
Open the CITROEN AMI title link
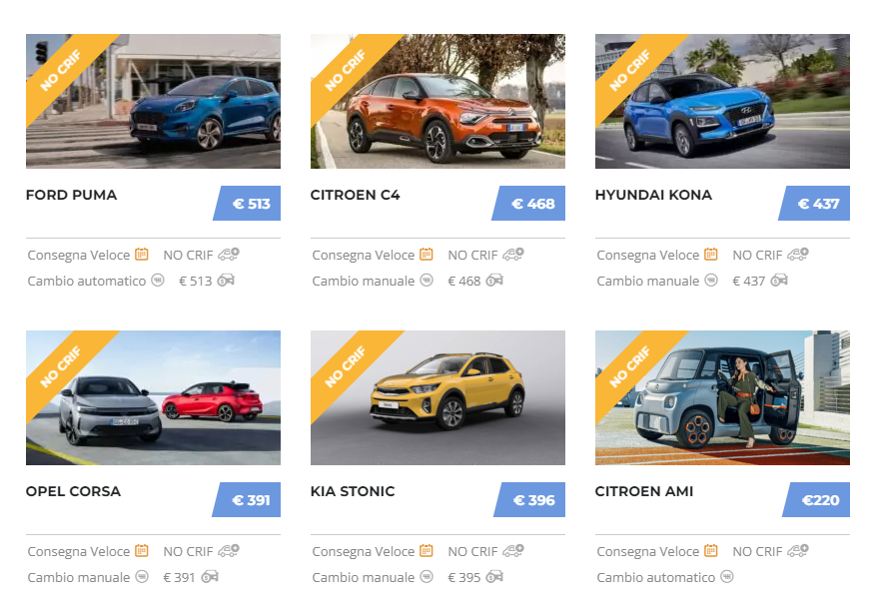pyautogui.click(x=644, y=491)
